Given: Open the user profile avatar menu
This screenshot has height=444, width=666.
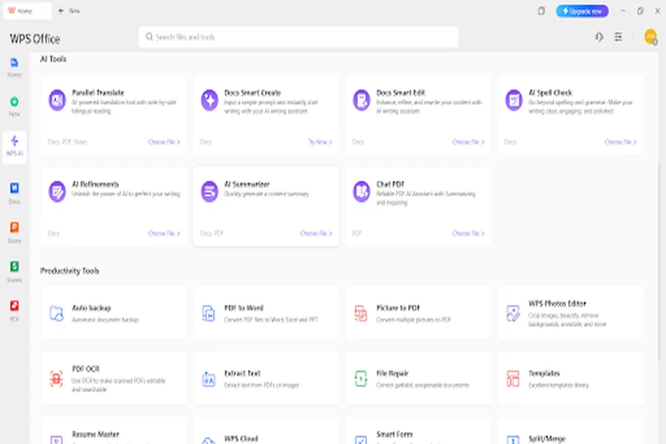Looking at the screenshot, I should click(650, 37).
